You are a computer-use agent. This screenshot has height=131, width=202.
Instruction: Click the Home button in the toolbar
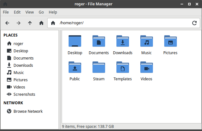click(x=41, y=23)
